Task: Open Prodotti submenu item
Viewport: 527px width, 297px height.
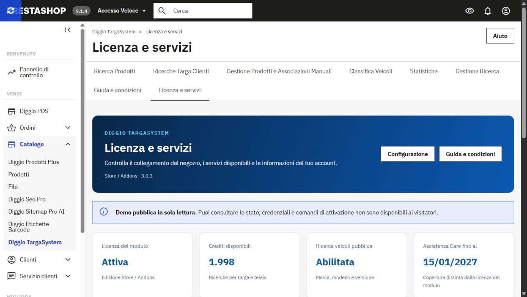Action: point(19,174)
